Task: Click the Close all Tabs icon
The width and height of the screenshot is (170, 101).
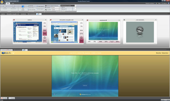Action: [x=28, y=9]
